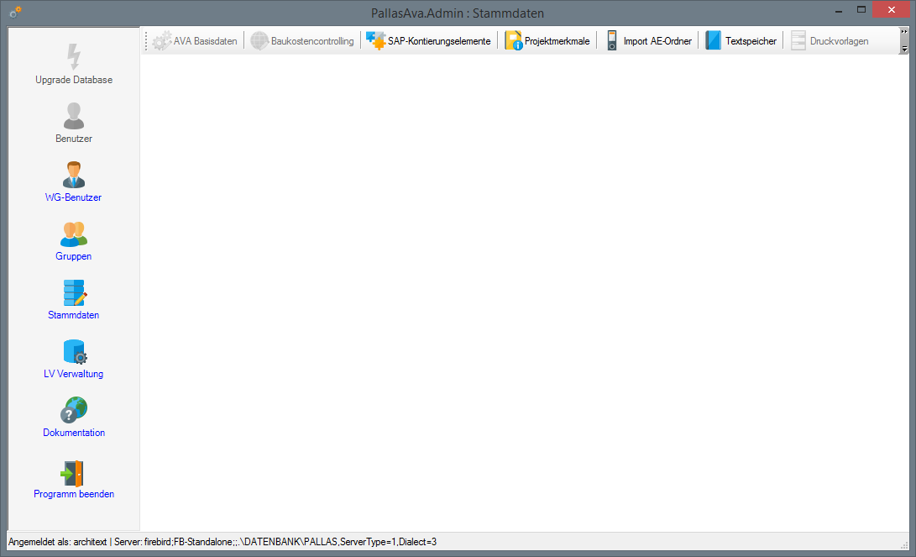Open WG-Benutzer businessman icon

[x=74, y=175]
